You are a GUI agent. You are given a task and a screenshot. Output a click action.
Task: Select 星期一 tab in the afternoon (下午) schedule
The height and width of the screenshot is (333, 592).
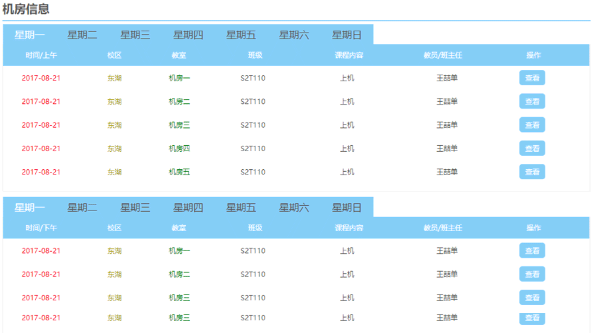click(29, 207)
